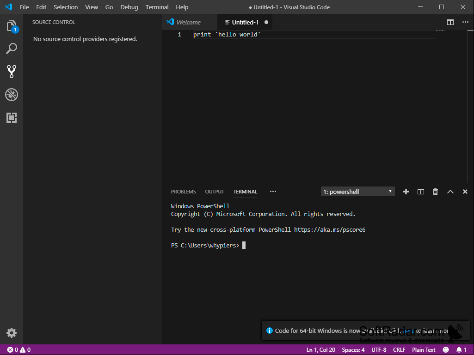This screenshot has width=474, height=355.
Task: Click line number 1 in the gutter
Action: coord(179,35)
